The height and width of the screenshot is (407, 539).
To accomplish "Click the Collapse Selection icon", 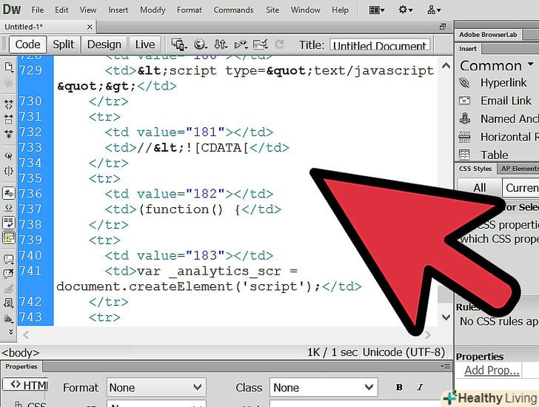I will [x=9, y=119].
